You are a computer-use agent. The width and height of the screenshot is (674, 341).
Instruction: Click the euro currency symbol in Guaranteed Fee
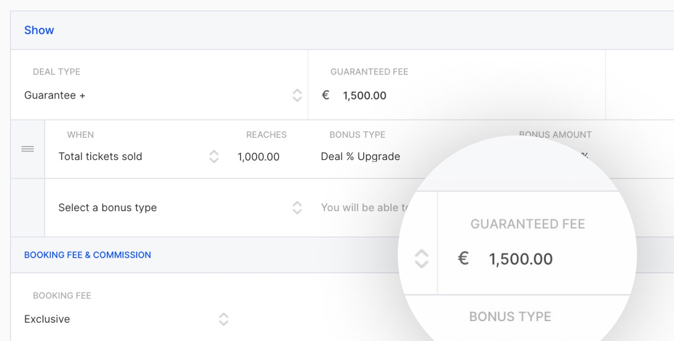(x=325, y=95)
